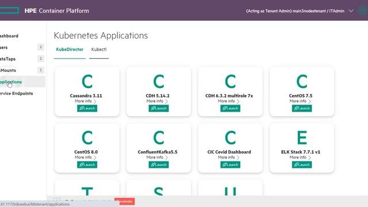Launch CDH 5.14.2 application
Viewport: 368px width, 207px height.
159,108
